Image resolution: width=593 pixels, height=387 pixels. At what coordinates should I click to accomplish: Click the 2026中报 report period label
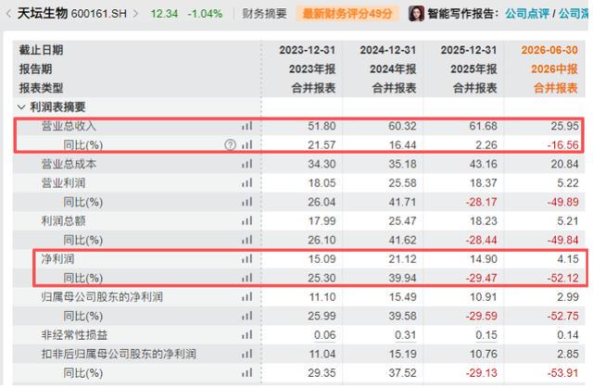[554, 69]
